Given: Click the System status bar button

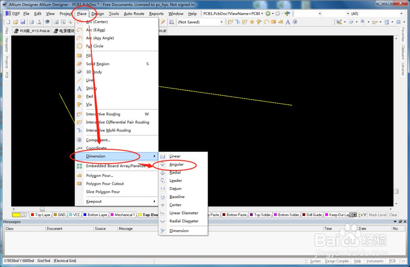Looking at the screenshot, I should tap(315, 261).
